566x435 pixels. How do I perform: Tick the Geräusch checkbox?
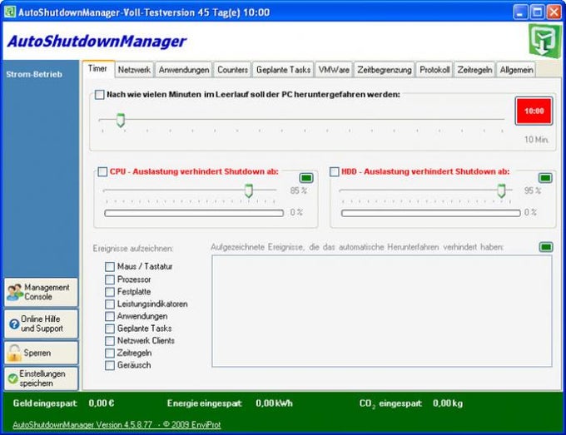[110, 365]
